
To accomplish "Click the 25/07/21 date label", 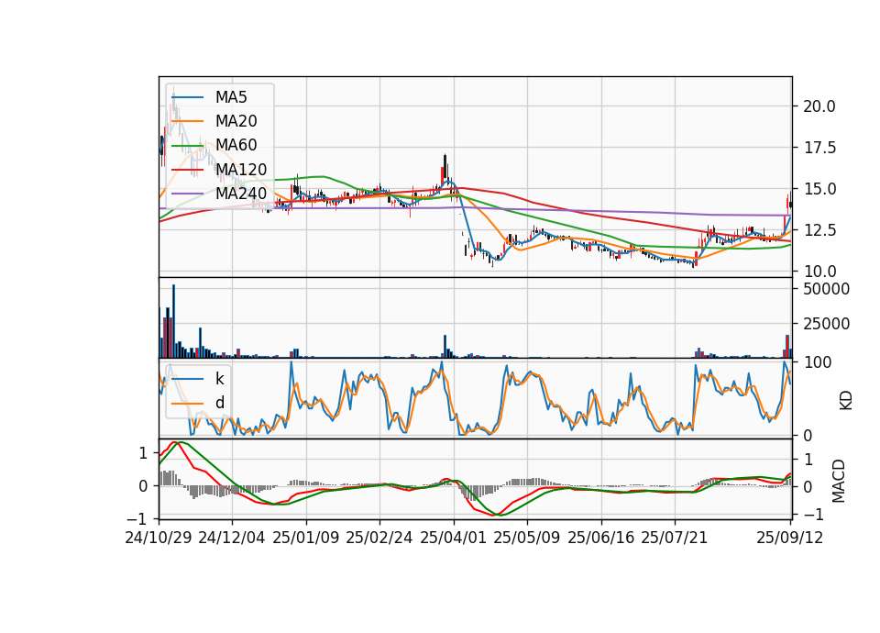I will click(675, 539).
